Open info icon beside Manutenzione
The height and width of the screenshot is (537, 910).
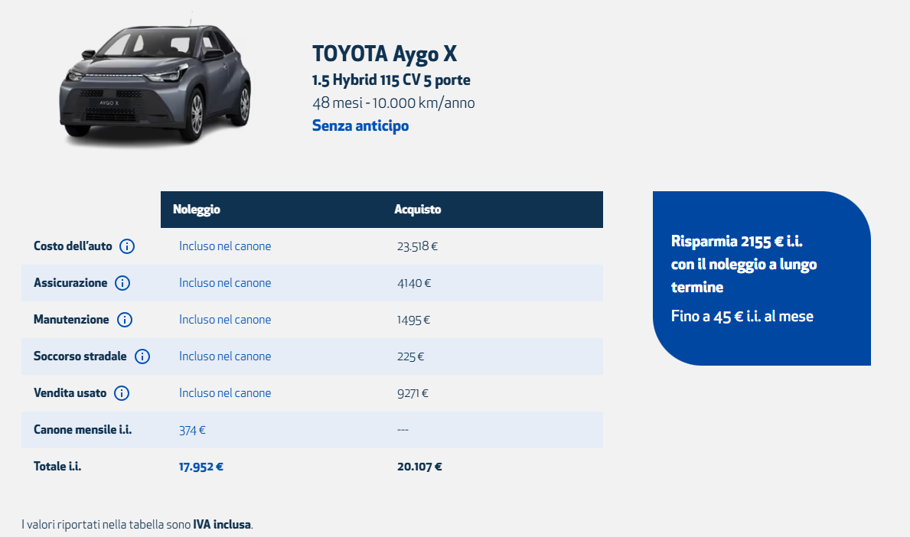point(125,320)
